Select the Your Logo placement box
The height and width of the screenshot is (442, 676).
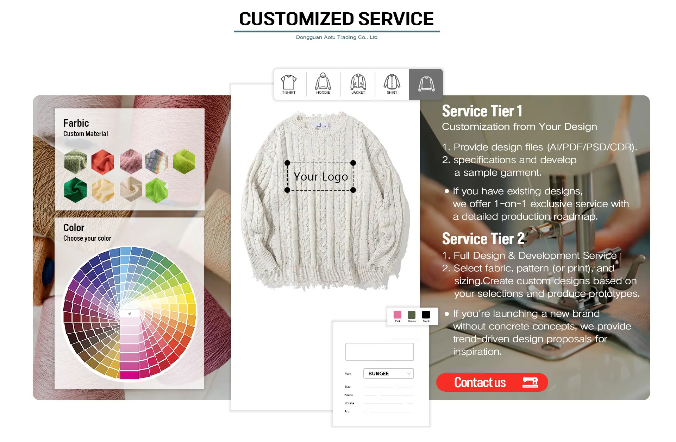(x=320, y=177)
